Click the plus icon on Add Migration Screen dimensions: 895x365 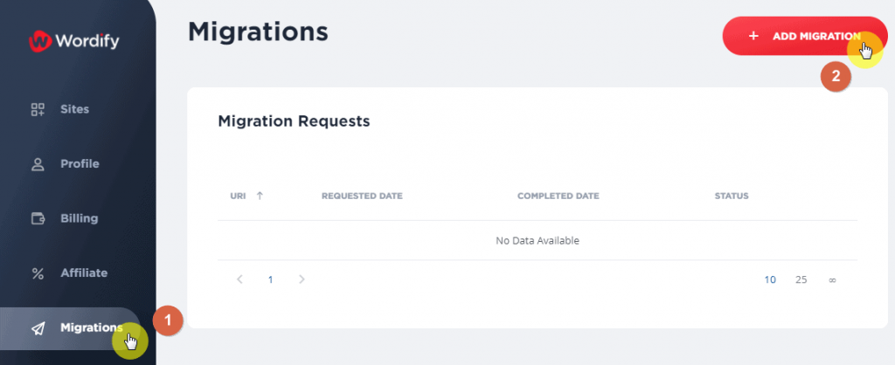coord(753,37)
